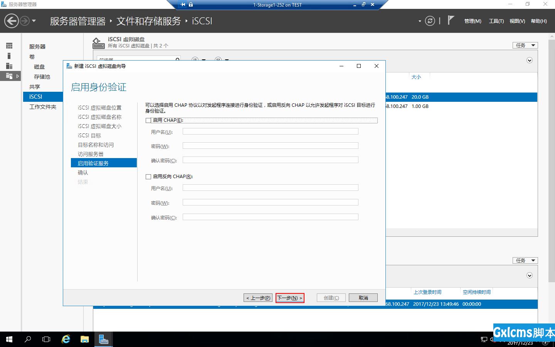Open taskbar search magnifier
This screenshot has width=555, height=347.
click(x=28, y=339)
